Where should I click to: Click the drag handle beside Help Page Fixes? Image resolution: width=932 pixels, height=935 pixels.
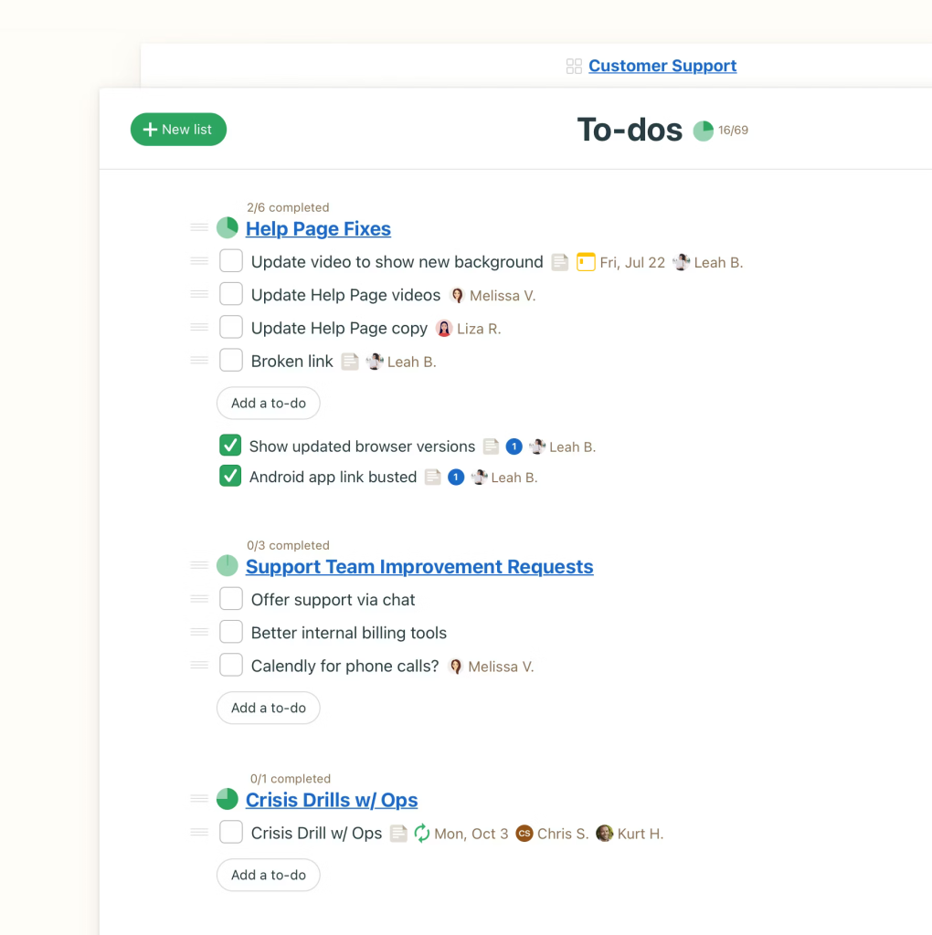coord(199,227)
